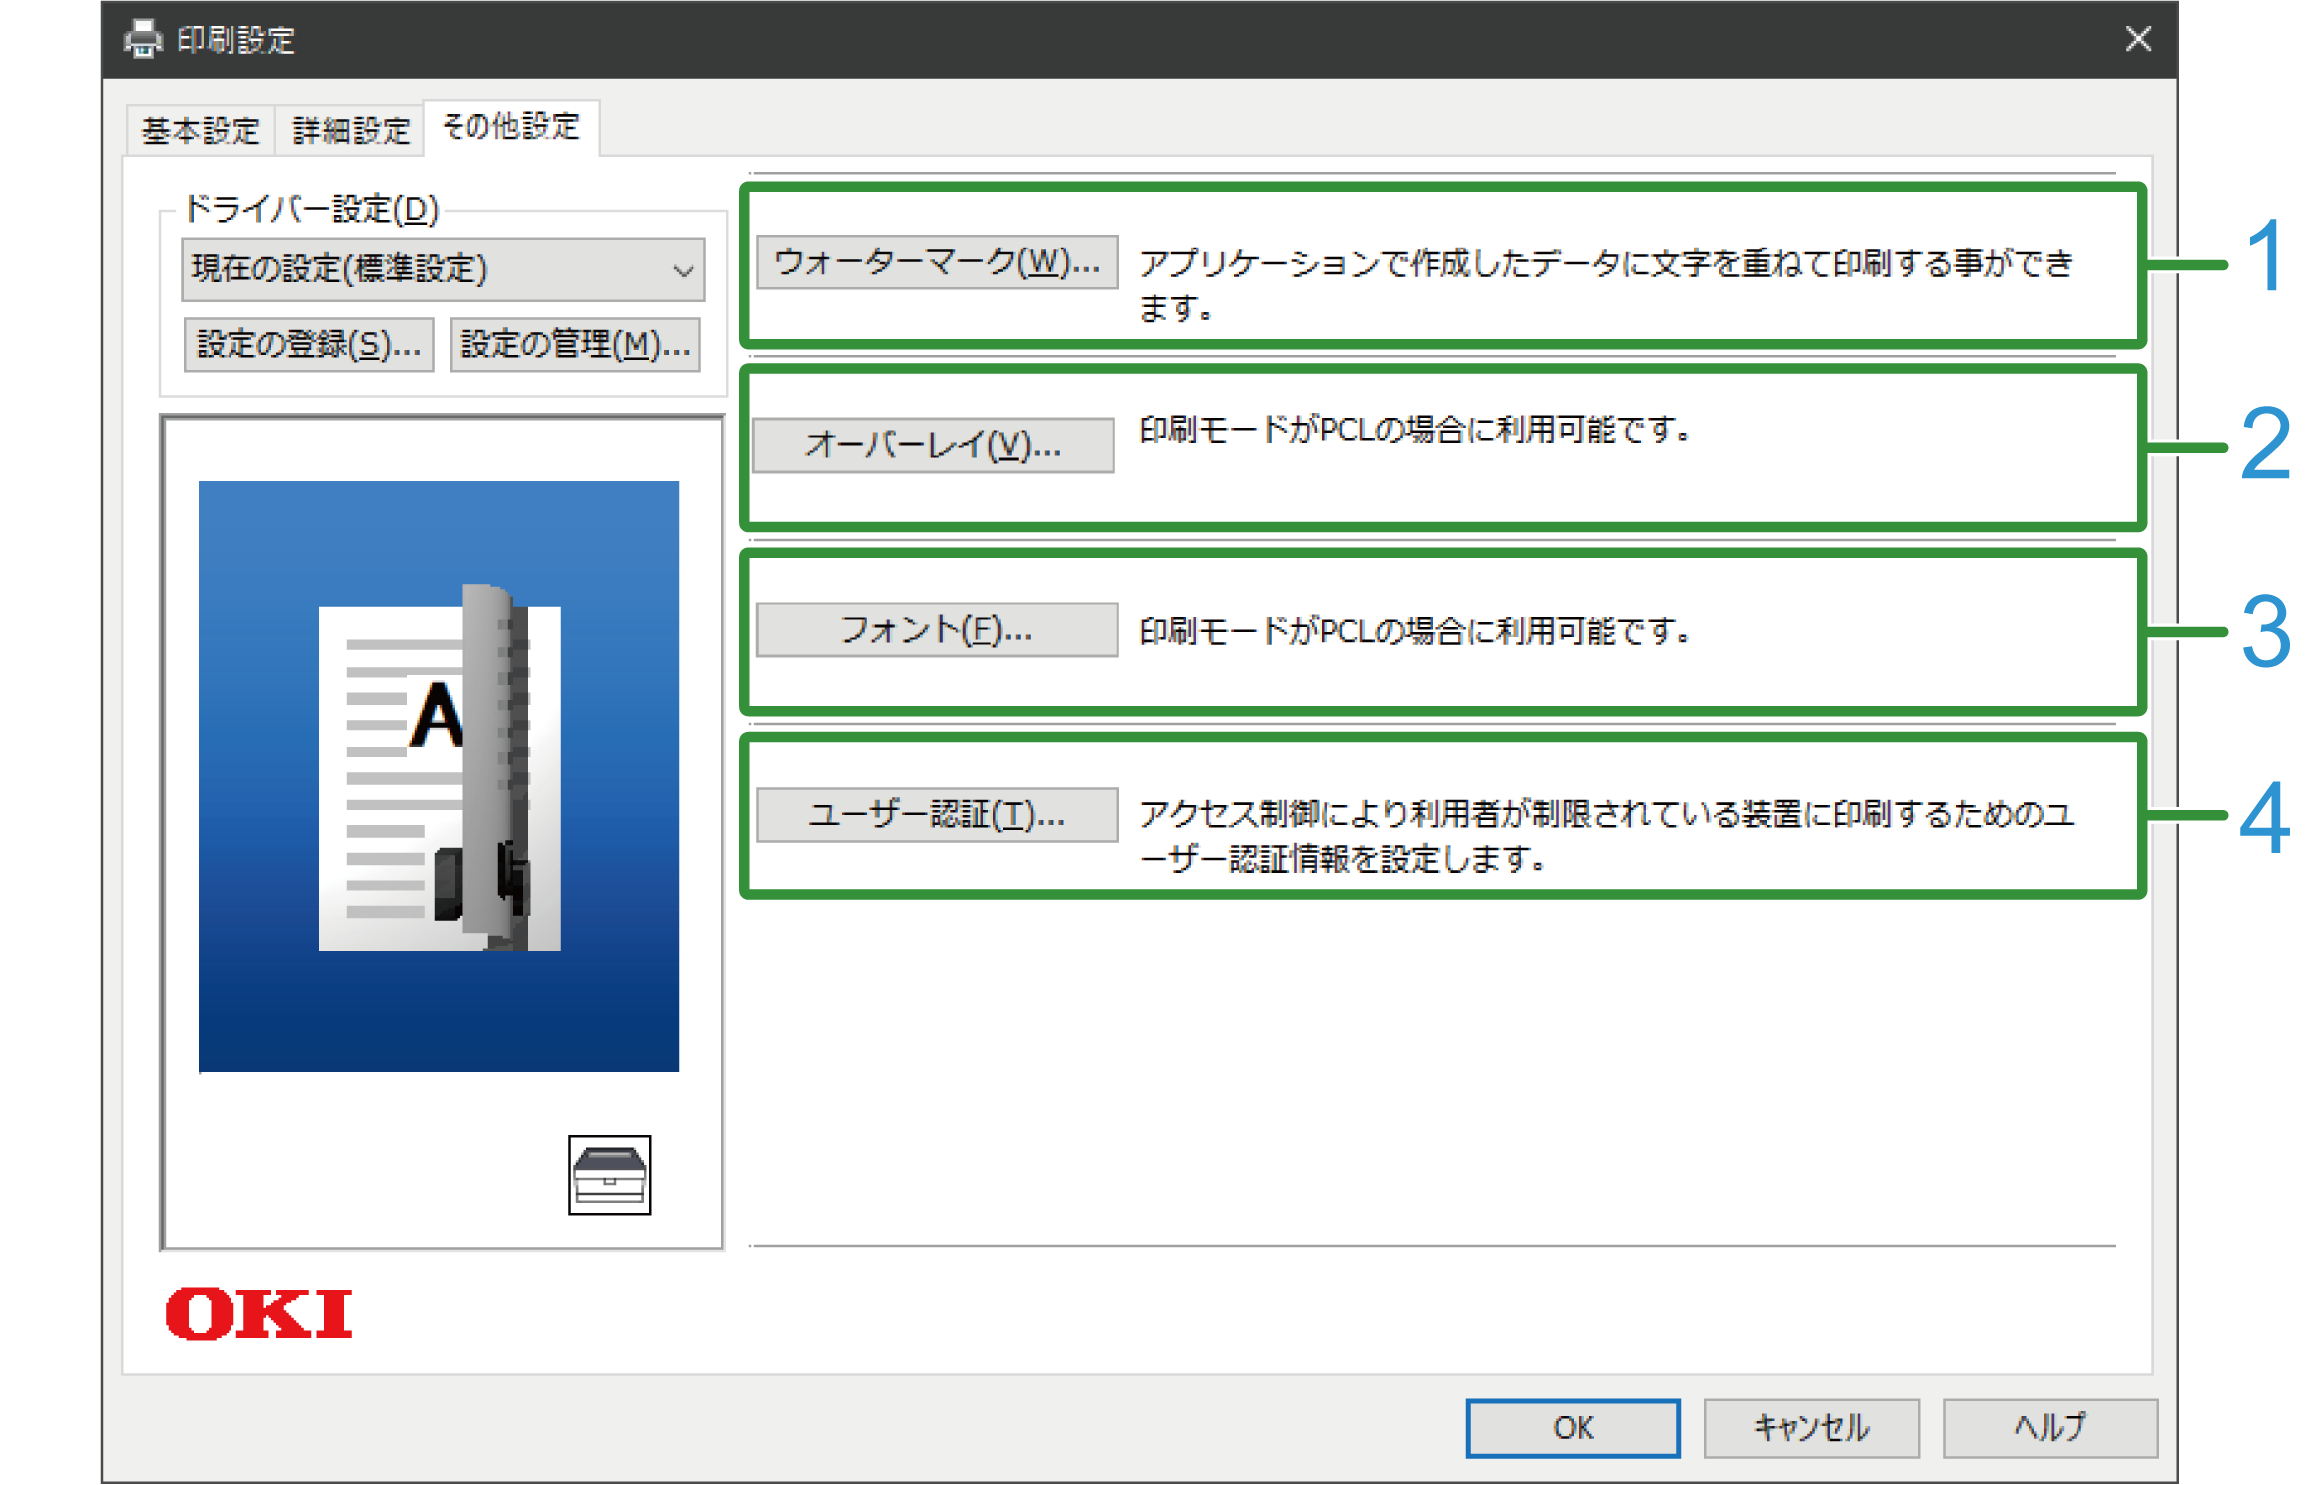This screenshot has height=1485, width=2309.
Task: Close the 印刷設定 dialog window
Action: [x=2137, y=40]
